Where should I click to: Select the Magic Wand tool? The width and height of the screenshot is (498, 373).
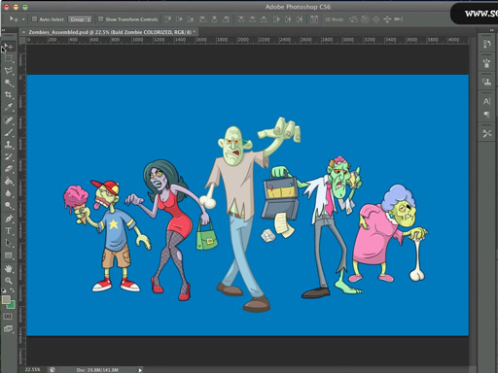(x=9, y=83)
